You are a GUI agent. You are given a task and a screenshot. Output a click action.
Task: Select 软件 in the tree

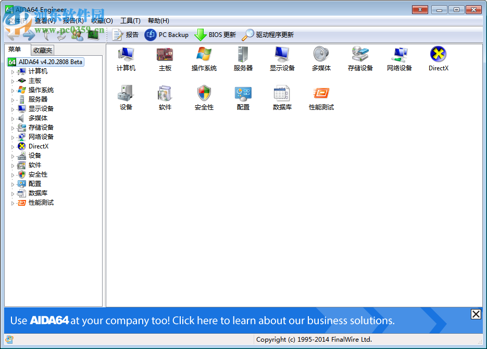[x=35, y=165]
